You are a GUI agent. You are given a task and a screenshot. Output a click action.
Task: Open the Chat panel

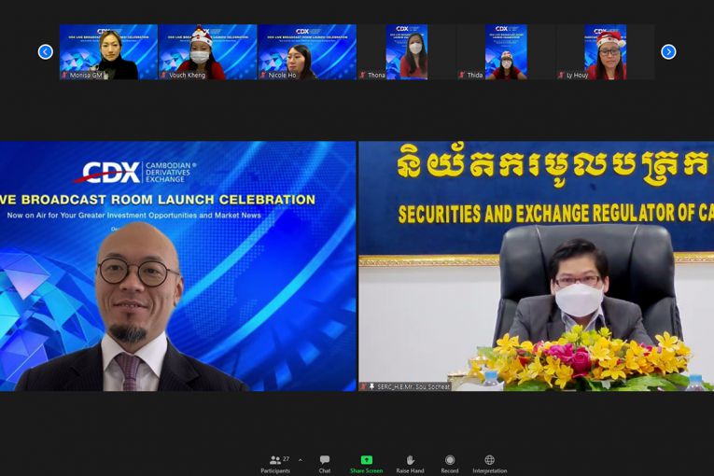325,464
